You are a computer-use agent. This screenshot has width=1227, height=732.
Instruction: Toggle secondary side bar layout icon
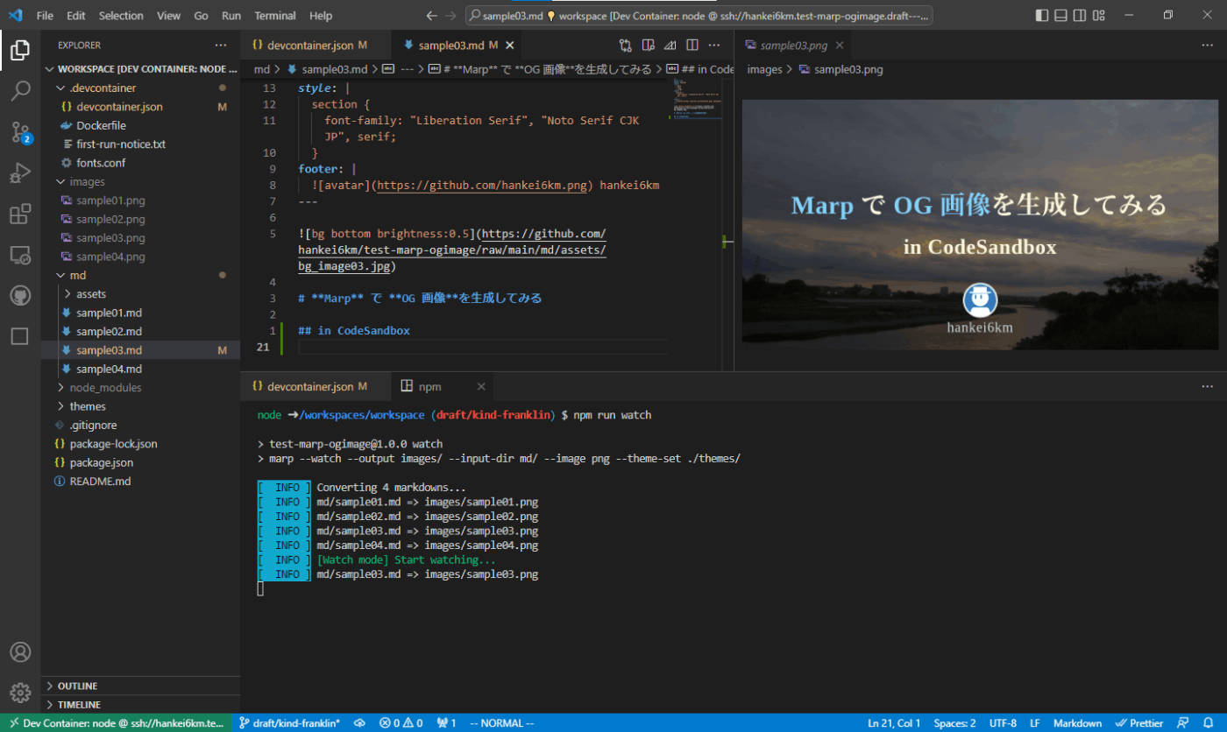pyautogui.click(x=1080, y=16)
